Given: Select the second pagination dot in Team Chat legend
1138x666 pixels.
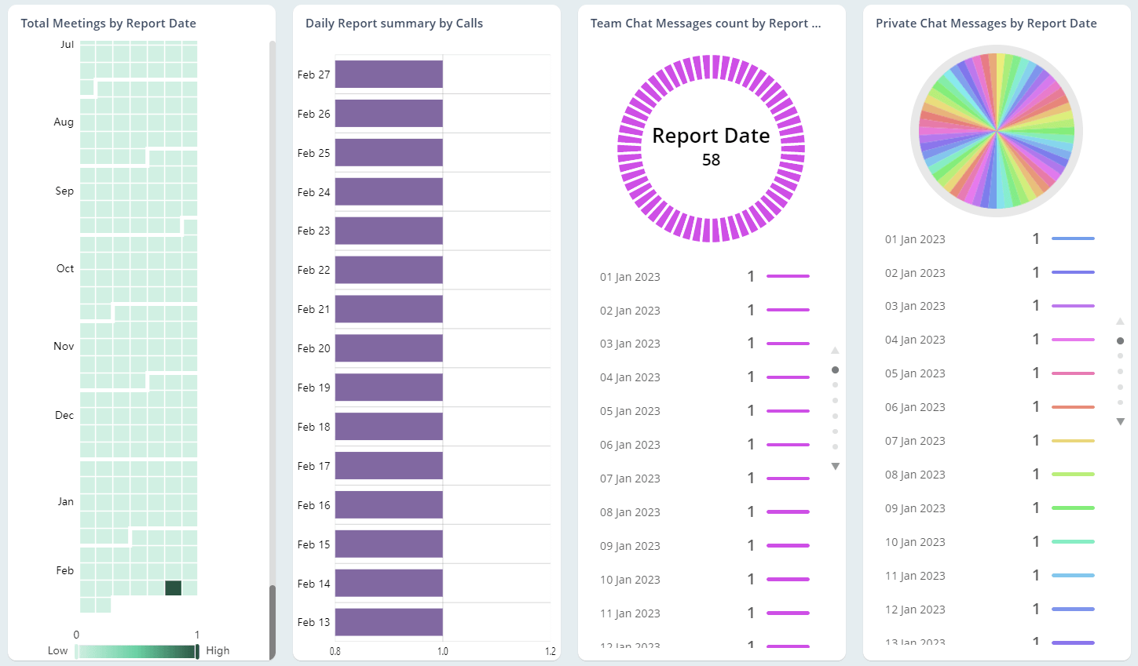Looking at the screenshot, I should 835,384.
